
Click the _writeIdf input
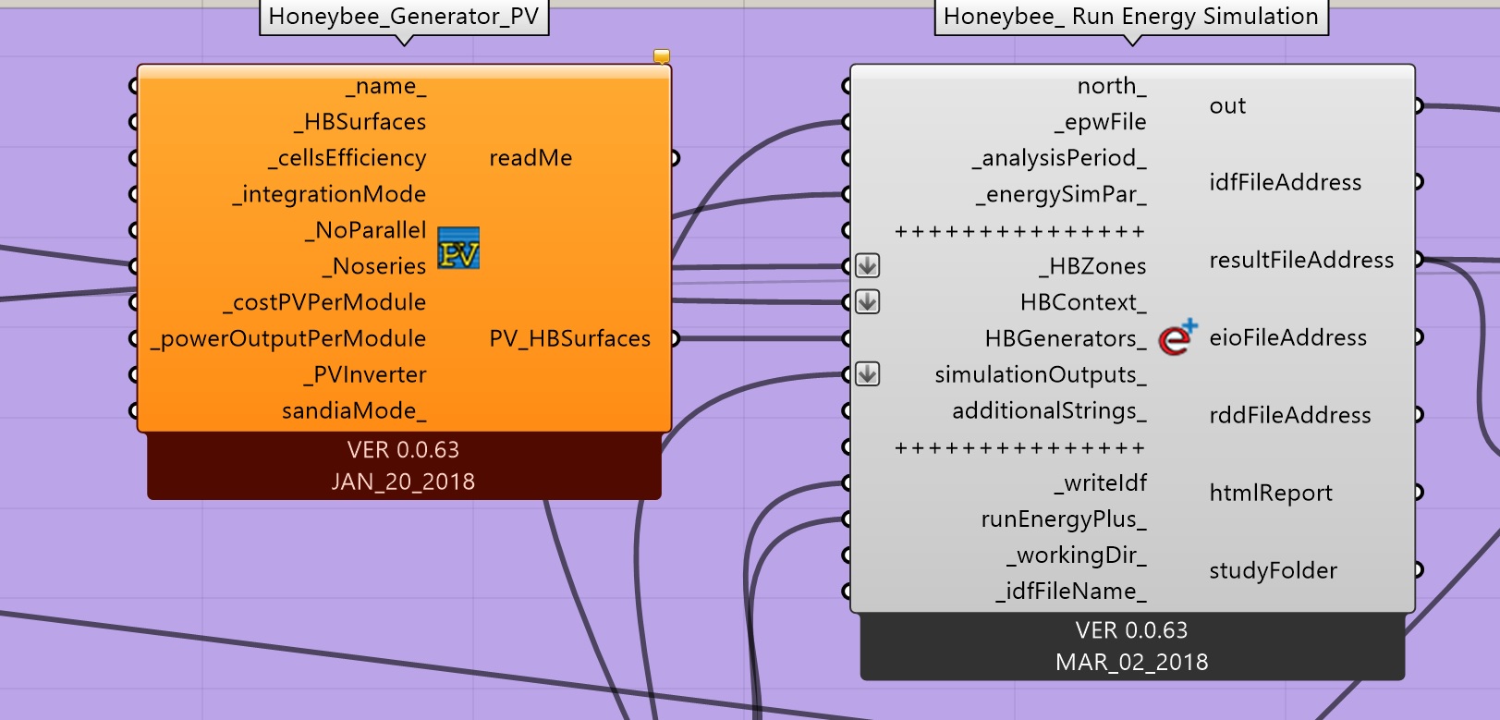pos(1101,482)
